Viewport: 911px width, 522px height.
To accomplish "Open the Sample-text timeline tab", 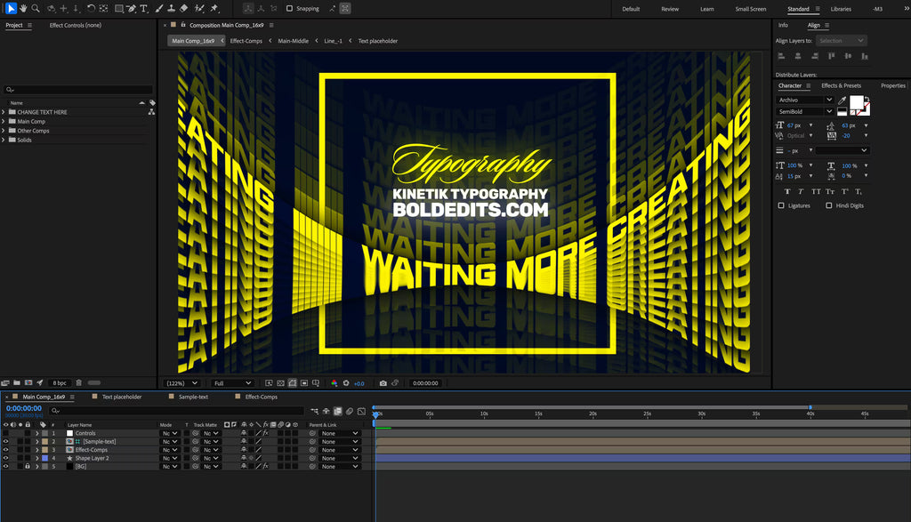I will pyautogui.click(x=192, y=397).
